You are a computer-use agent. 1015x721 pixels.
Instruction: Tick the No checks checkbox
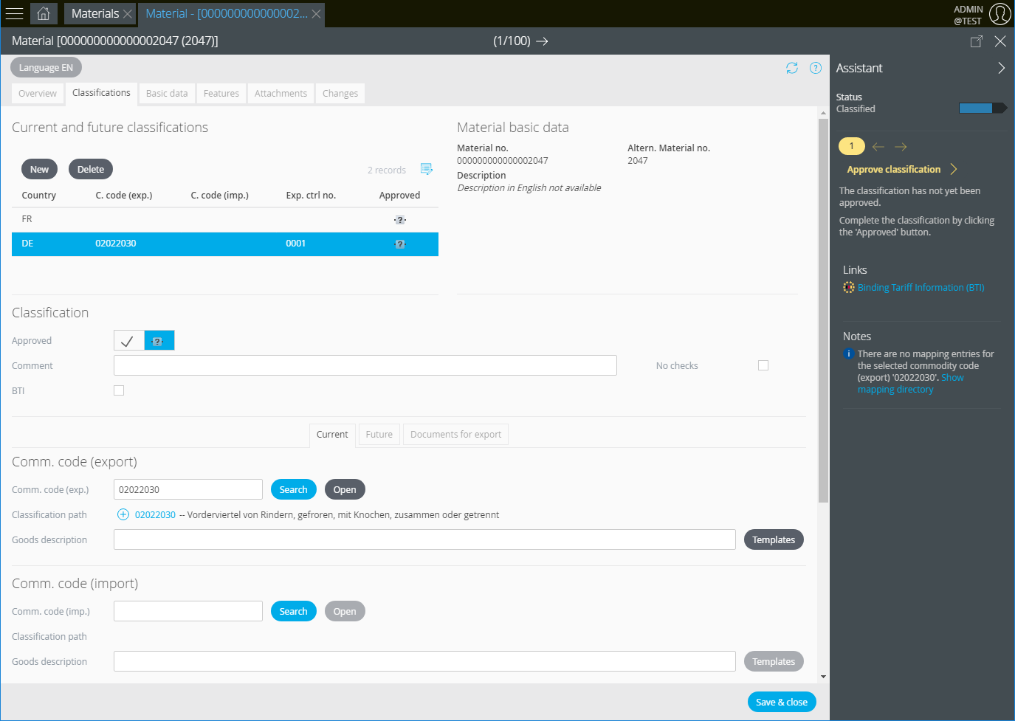pyautogui.click(x=763, y=365)
